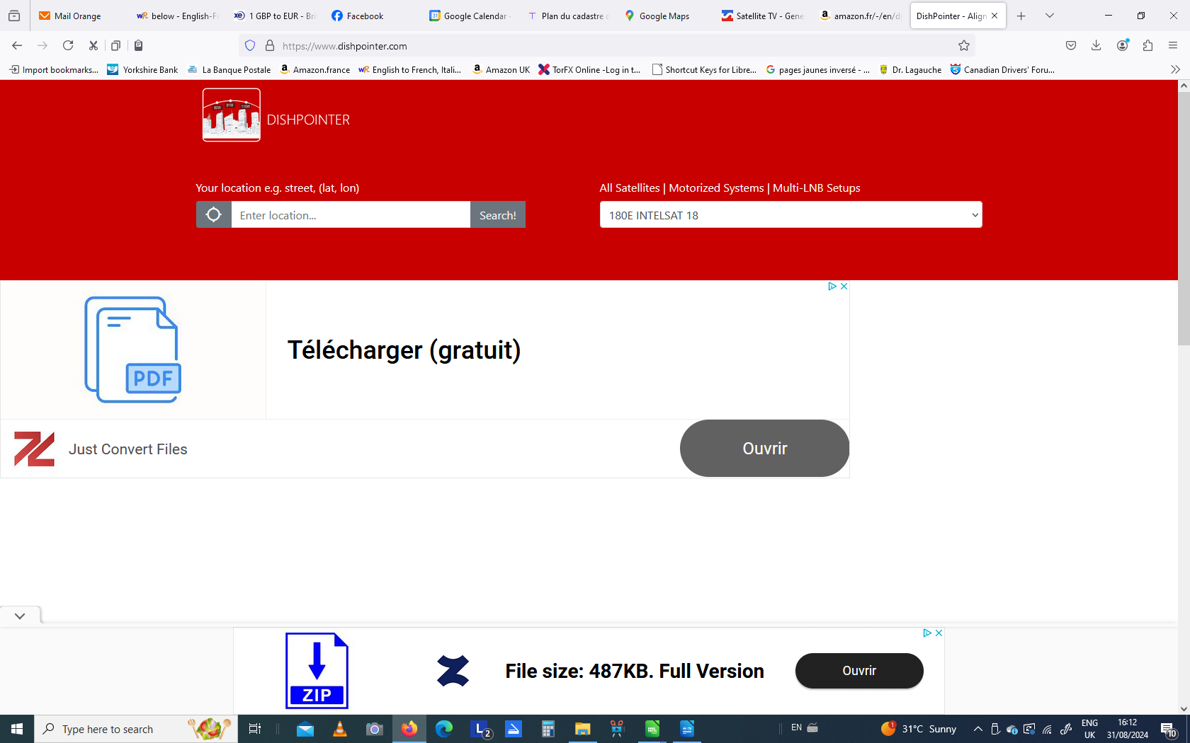The height and width of the screenshot is (743, 1190).
Task: Open Firefox downloads arrow icon
Action: [x=1096, y=45]
